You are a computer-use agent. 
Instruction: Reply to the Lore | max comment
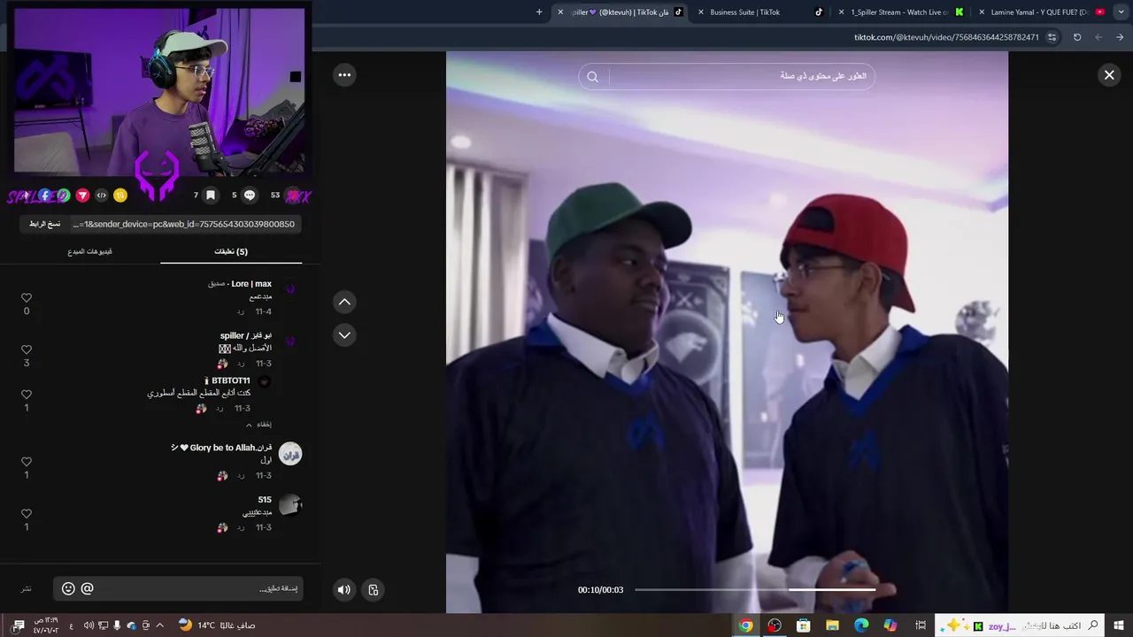click(x=240, y=312)
